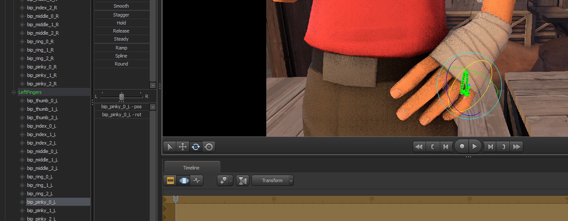Select bip_pinky_2_R in the bone list
568x221 pixels.
(x=42, y=84)
